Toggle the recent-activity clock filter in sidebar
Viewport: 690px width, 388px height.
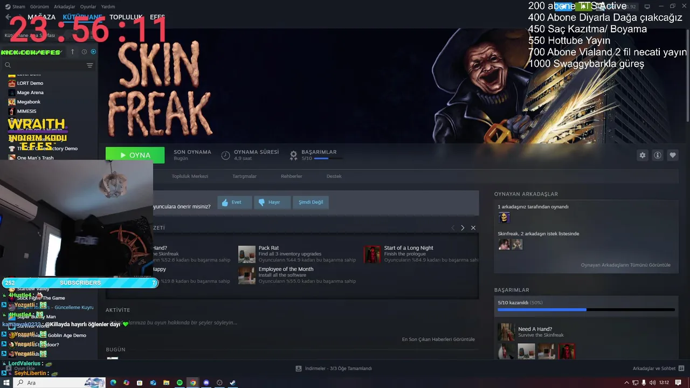click(84, 52)
